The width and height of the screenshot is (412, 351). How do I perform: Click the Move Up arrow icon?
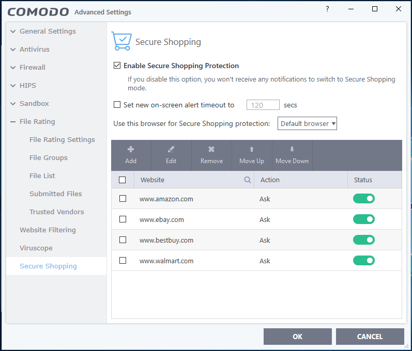point(252,150)
